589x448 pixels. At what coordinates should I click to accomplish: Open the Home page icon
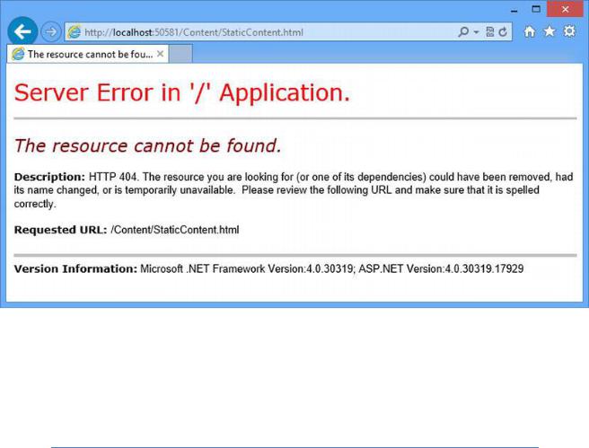[x=530, y=31]
